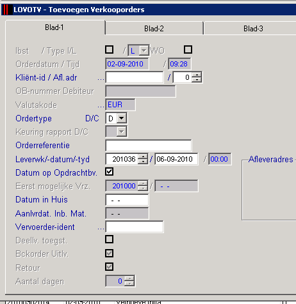This screenshot has width=296, height=304.
Task: Focus the Kliënt-id text field
Action: 135,77
